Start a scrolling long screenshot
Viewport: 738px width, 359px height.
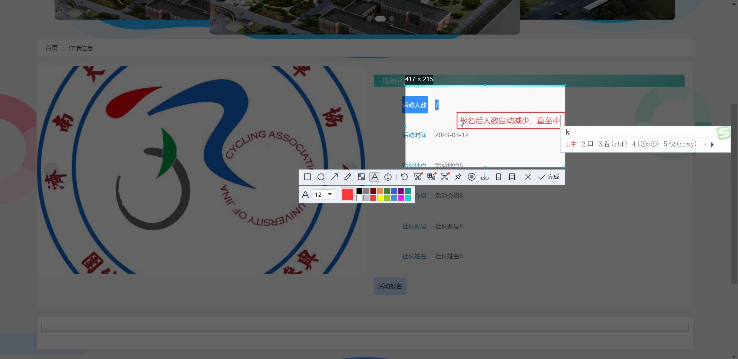(x=418, y=177)
